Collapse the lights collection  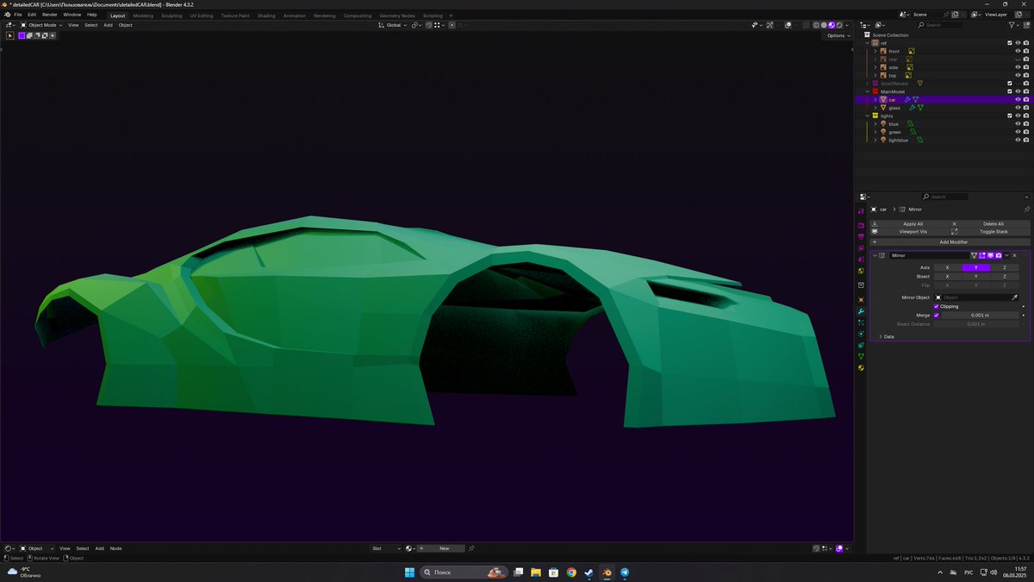coord(868,116)
